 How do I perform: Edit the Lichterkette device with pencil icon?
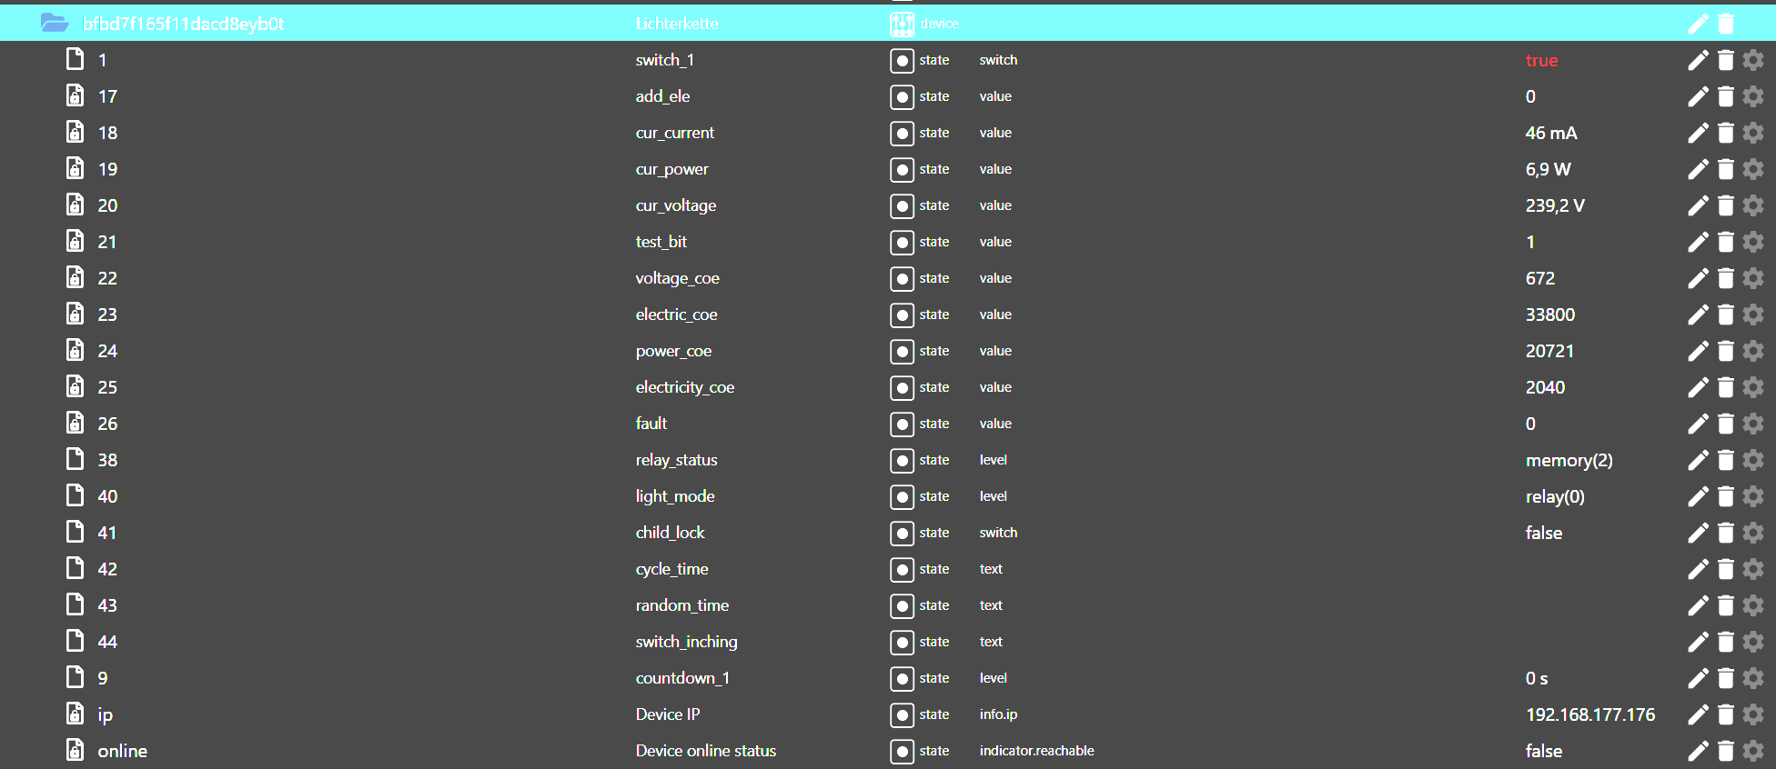[x=1698, y=24]
